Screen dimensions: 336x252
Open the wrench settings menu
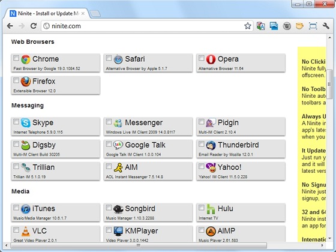pyautogui.click(x=326, y=26)
